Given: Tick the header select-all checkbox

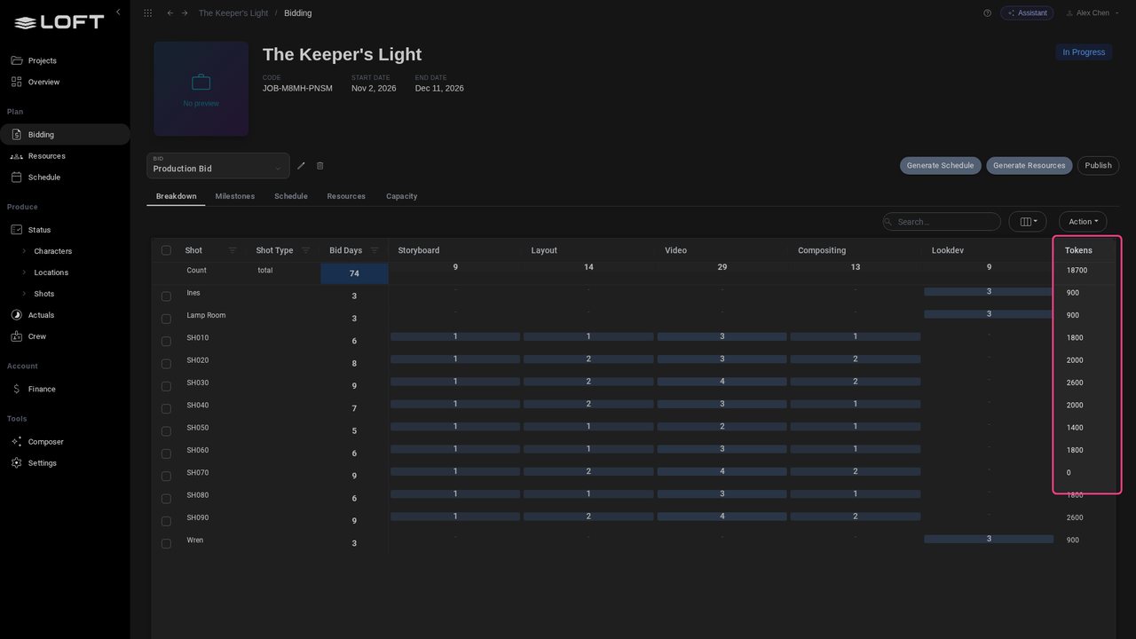Looking at the screenshot, I should tap(166, 250).
